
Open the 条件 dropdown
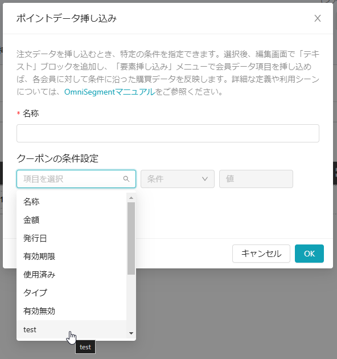177,179
